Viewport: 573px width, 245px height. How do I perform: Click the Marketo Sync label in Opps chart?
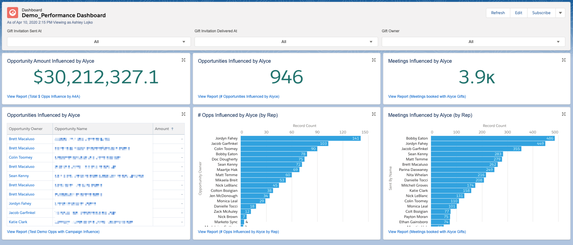click(x=226, y=222)
